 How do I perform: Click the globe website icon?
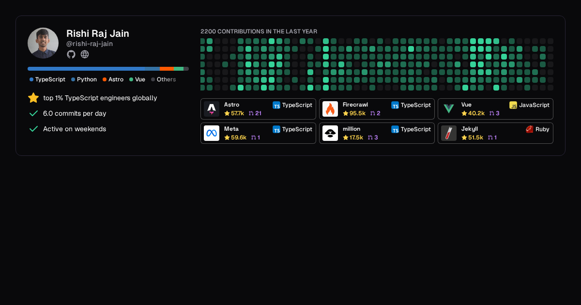(x=85, y=54)
